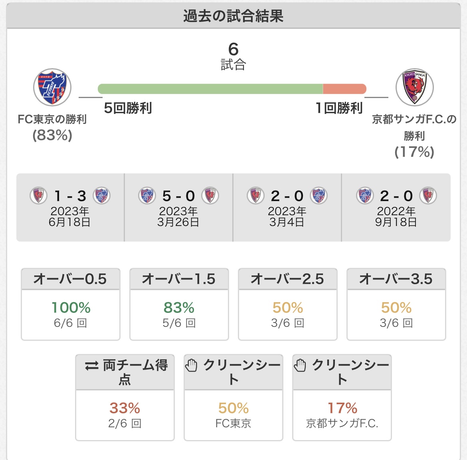
Task: Click the オーバー3.5 header tab
Action: pyautogui.click(x=396, y=279)
